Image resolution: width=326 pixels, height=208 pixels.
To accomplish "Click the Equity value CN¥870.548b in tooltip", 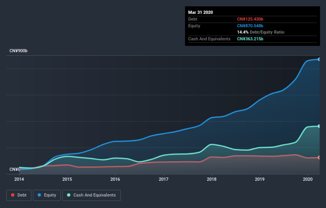I will (250, 26).
